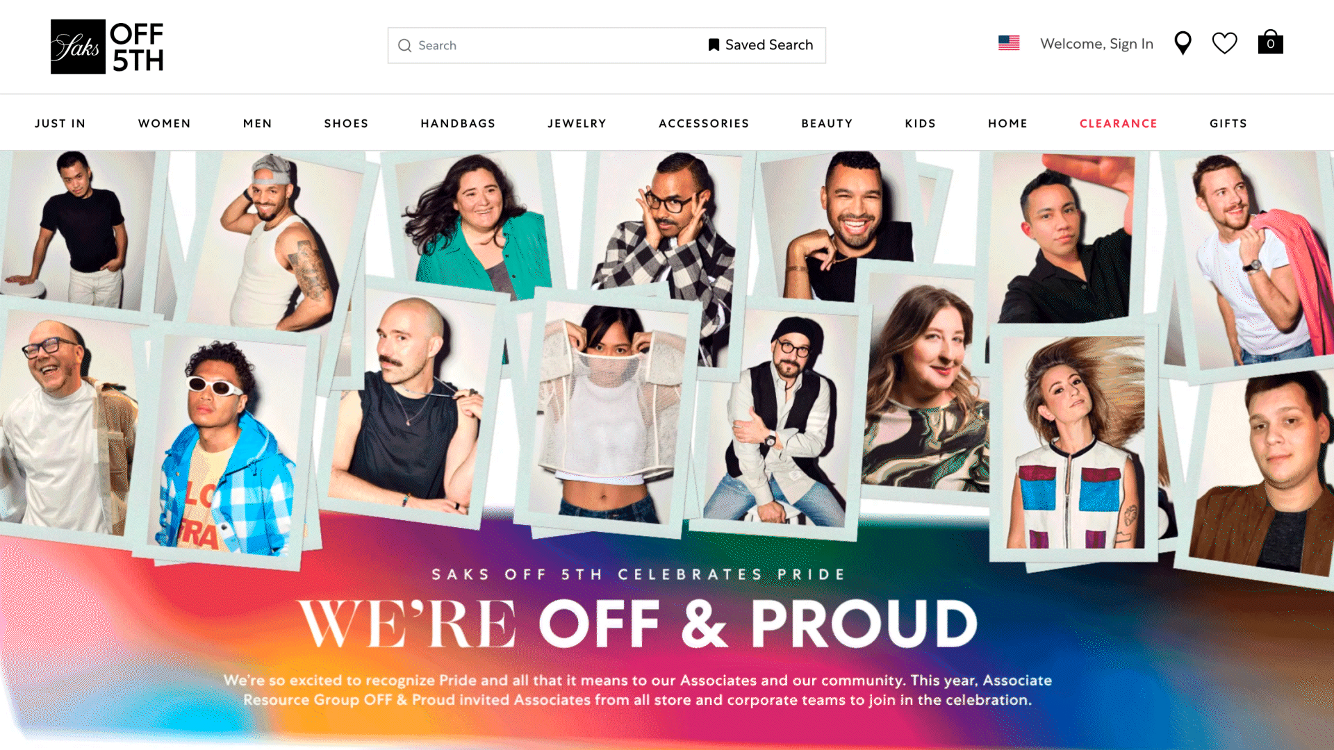Screen dimensions: 1334x750
Task: Click the Saved Search bookmark icon
Action: (714, 45)
